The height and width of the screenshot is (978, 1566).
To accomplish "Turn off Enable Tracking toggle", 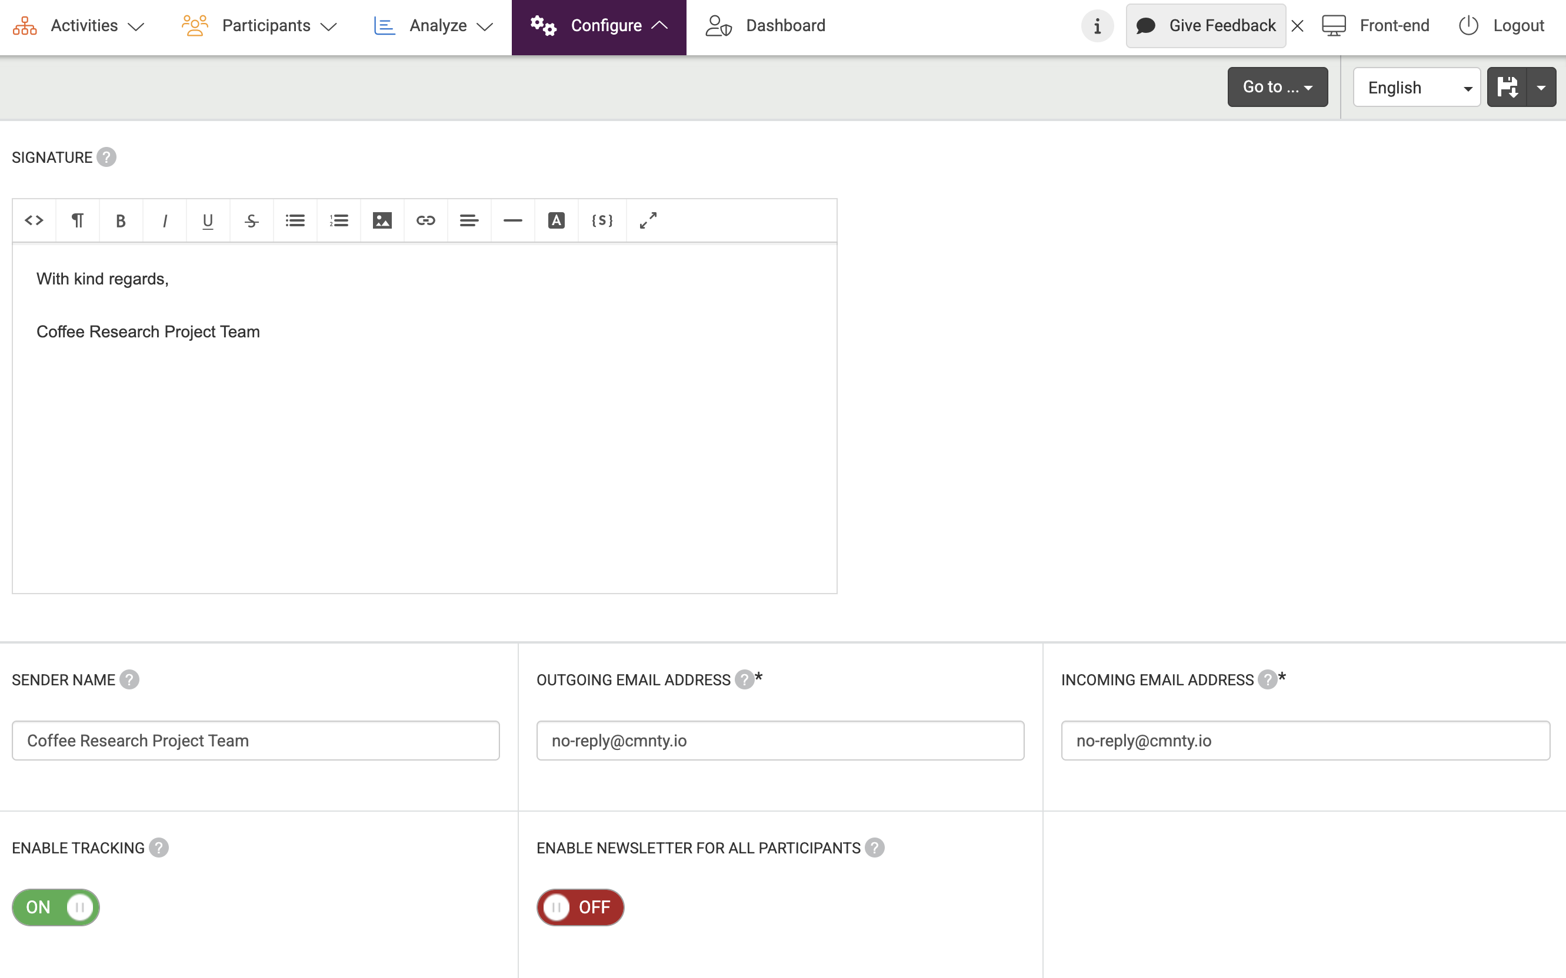I will point(56,907).
